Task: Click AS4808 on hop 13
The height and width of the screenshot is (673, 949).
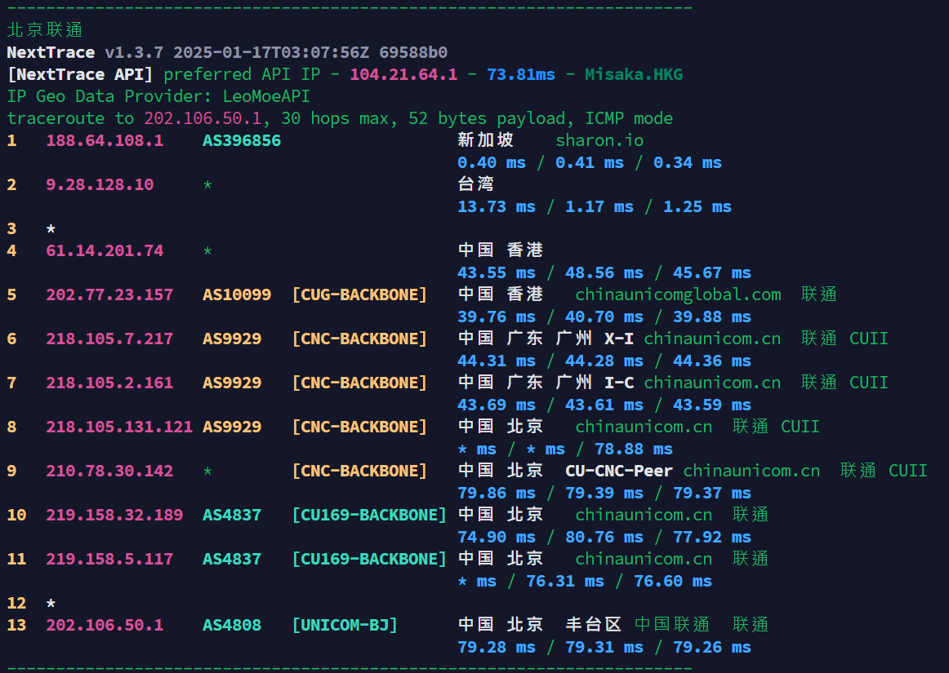Action: [x=232, y=625]
